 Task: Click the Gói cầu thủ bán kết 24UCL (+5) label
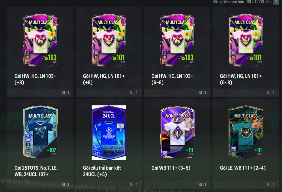(x=102, y=171)
